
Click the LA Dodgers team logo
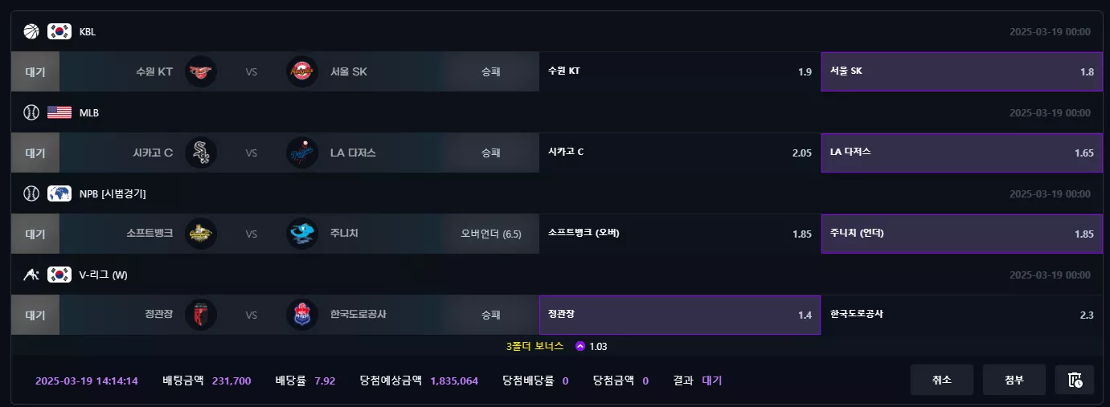[x=302, y=153]
